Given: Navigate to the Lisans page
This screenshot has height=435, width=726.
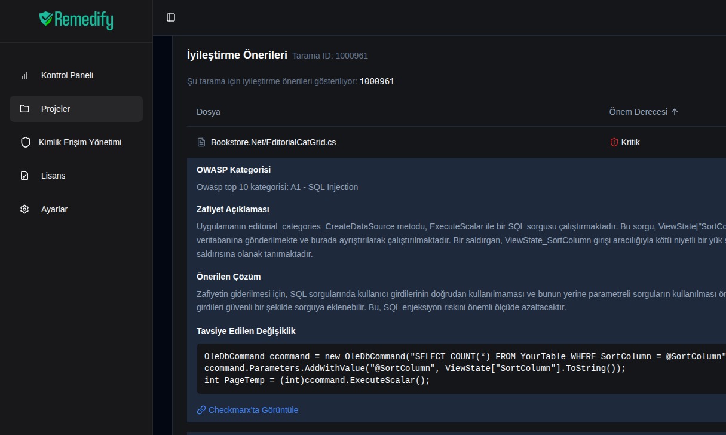Looking at the screenshot, I should point(53,176).
